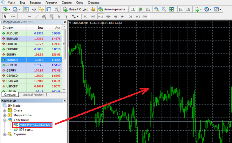Open the Templates dropdown icon
Screen dimensions: 232x143
(217, 9)
